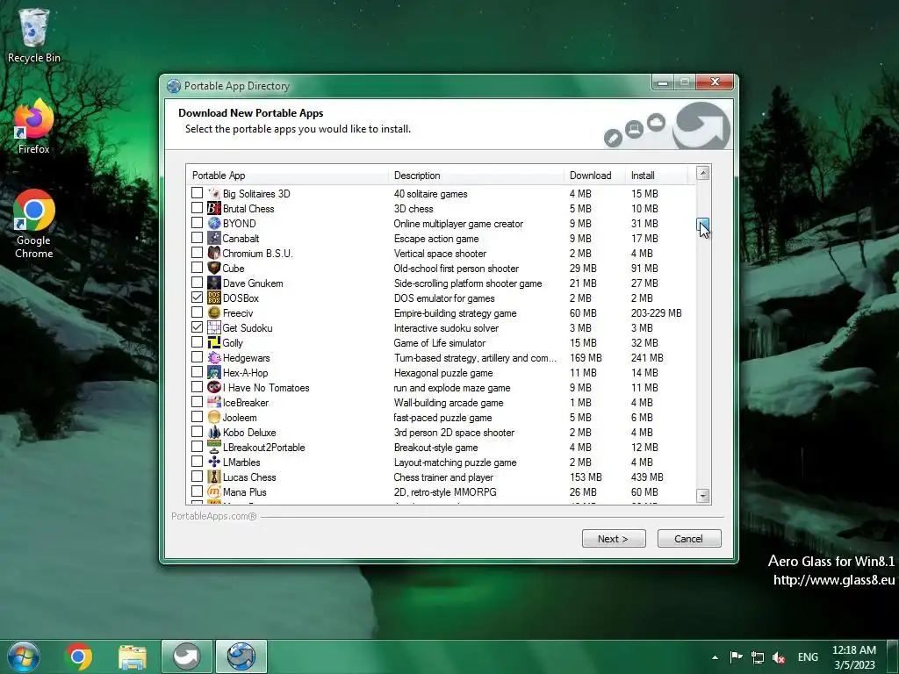
Task: Click the Portable App Directory taskbar button
Action: [241, 656]
